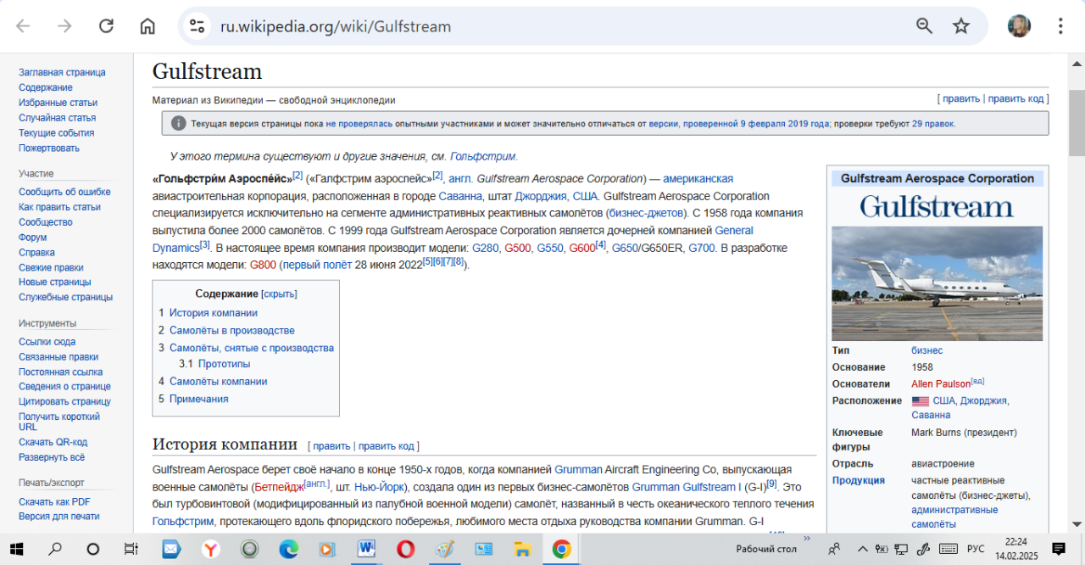Open the G650 model link
Image resolution: width=1085 pixels, height=565 pixels.
[x=625, y=248]
